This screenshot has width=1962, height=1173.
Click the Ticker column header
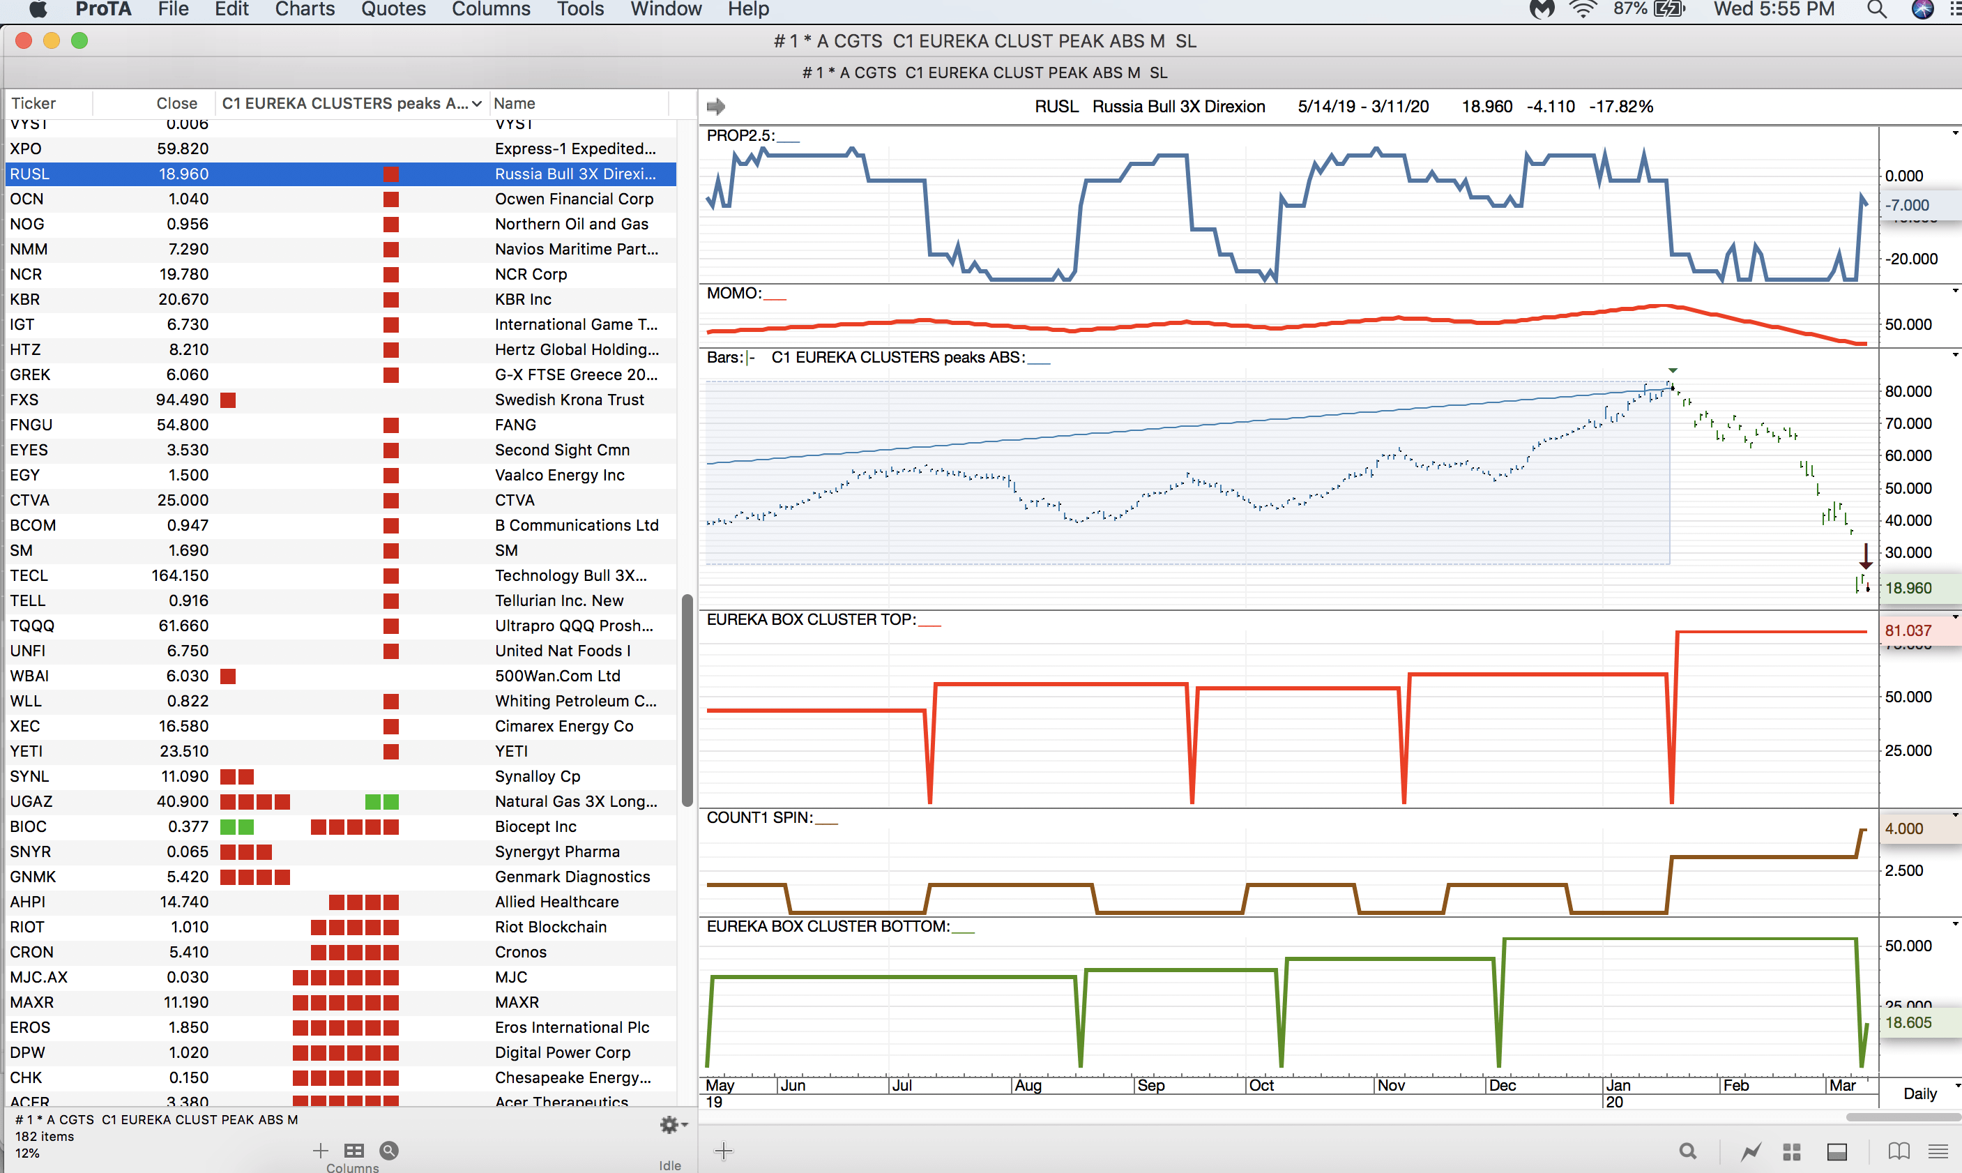click(34, 103)
